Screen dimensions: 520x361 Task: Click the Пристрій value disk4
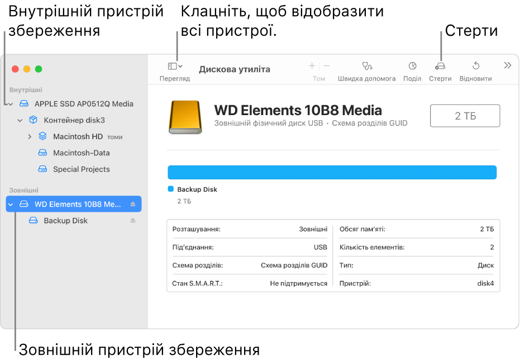[x=485, y=283]
